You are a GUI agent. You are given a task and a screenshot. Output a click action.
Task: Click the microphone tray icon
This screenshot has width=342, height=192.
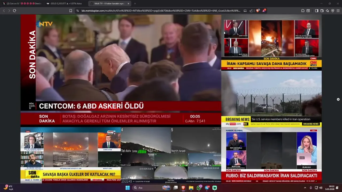click(x=311, y=188)
